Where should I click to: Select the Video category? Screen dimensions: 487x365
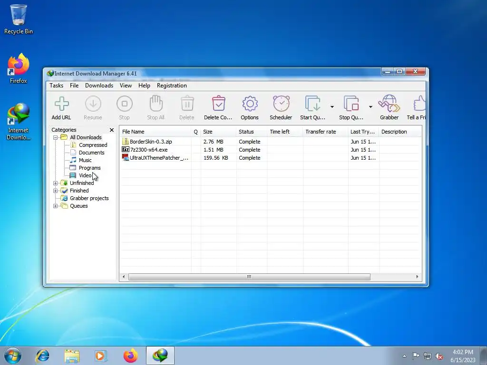tap(85, 175)
